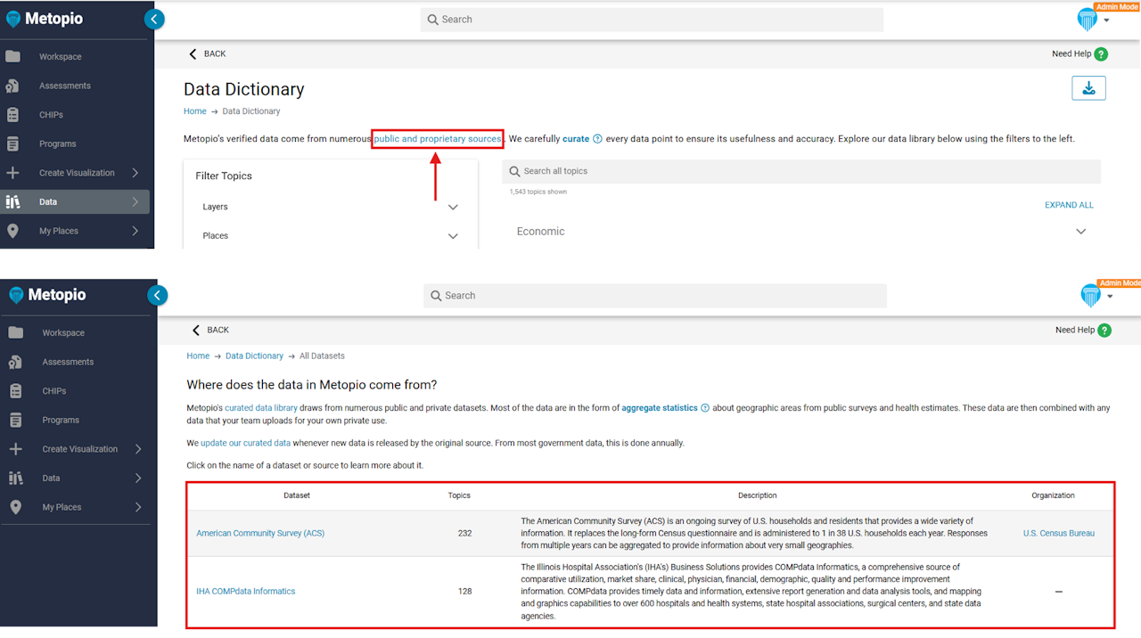This screenshot has width=1141, height=638.
Task: Click the U.S. Census Bureau organization link
Action: pyautogui.click(x=1059, y=533)
